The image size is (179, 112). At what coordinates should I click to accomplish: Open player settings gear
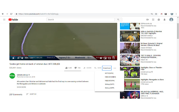coord(101,58)
